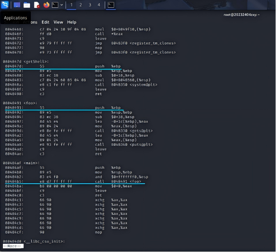Open the Kali Linux applications menu icon

[x=5, y=5]
